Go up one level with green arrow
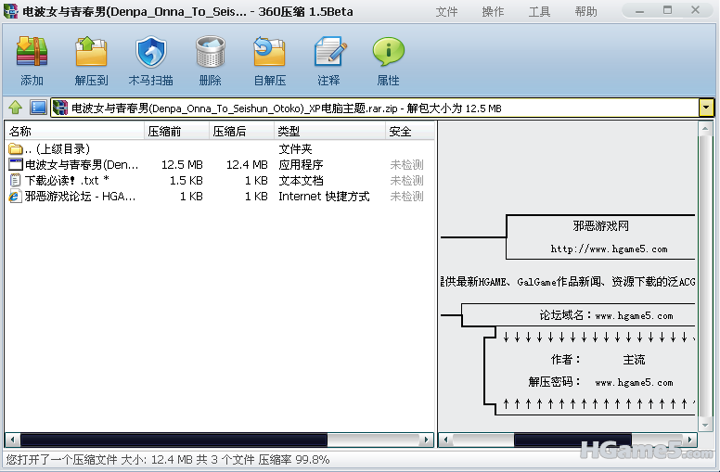The image size is (720, 472). 16,108
